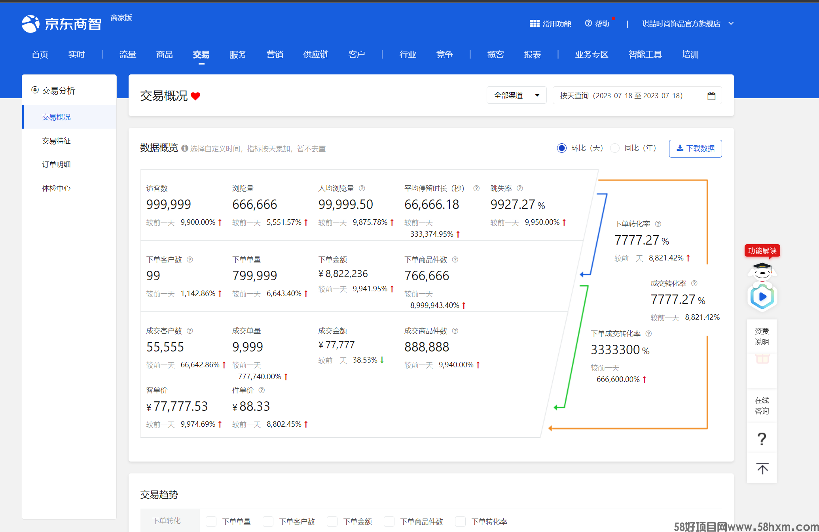The image size is (819, 532).
Task: Open the 行业 tab
Action: [x=408, y=55]
